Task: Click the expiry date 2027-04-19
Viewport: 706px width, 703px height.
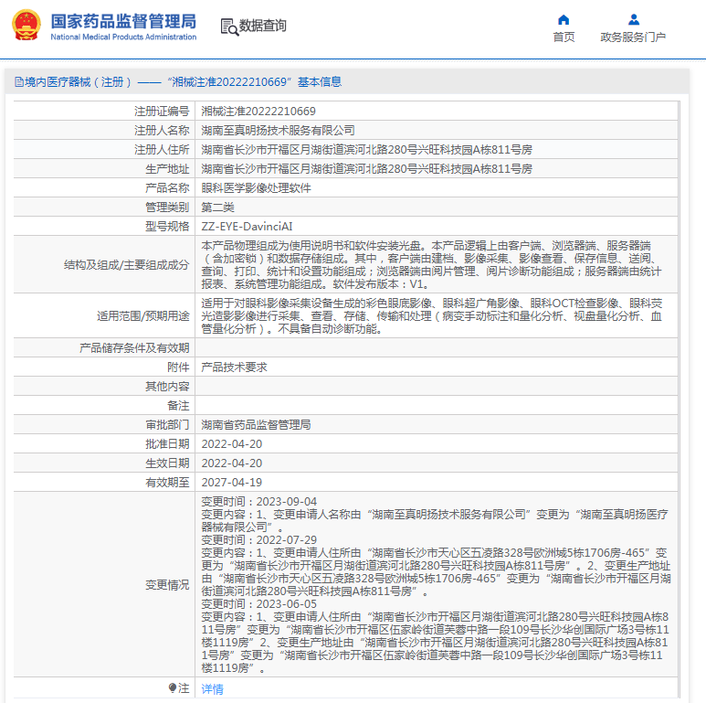Action: 231,483
